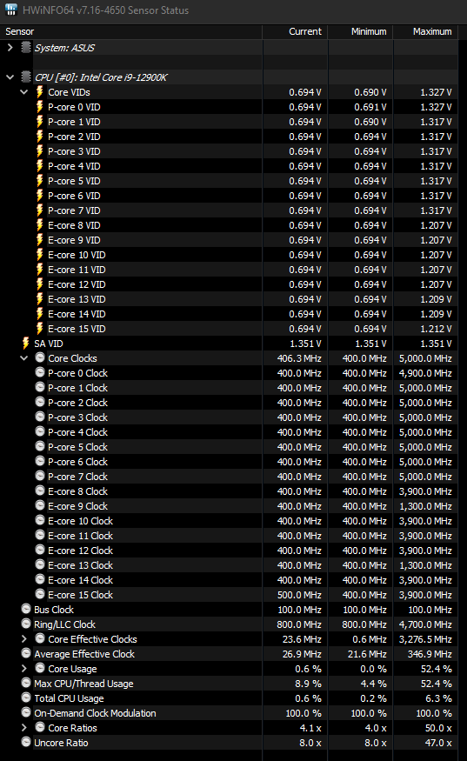Click the lightning icon for SA VID
Image resolution: width=467 pixels, height=761 pixels.
coord(26,344)
